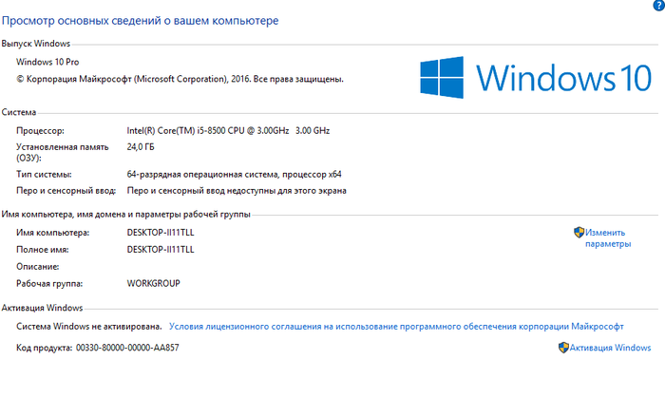The image size is (665, 398).
Task: Open the Активация Windows link at bottom right
Action: (610, 348)
